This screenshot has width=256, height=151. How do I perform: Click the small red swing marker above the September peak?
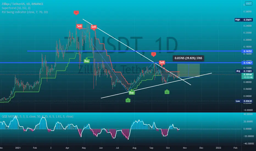[x=154, y=54]
